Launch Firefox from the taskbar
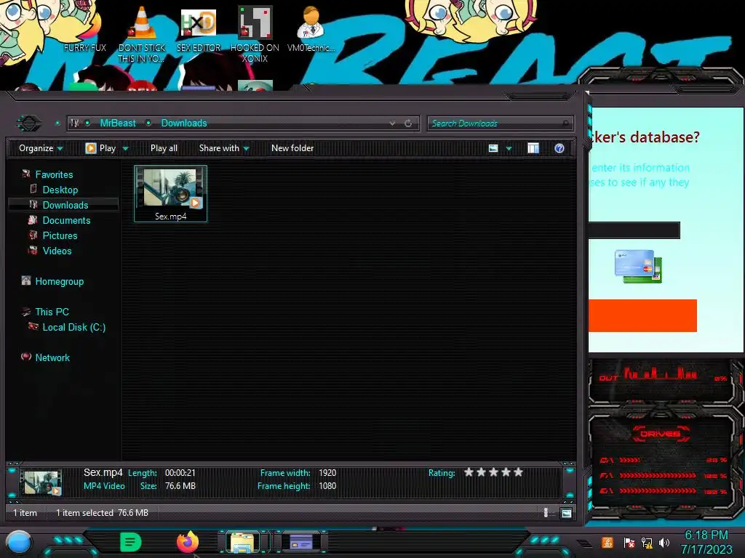This screenshot has height=558, width=745. 188,542
